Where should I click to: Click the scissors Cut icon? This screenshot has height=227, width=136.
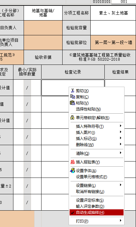coord(72,91)
